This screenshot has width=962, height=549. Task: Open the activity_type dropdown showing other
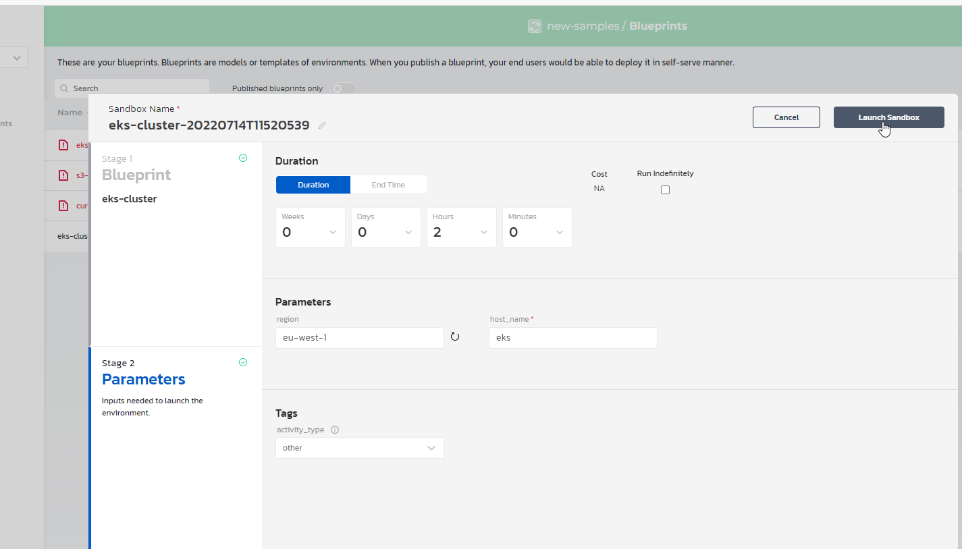pyautogui.click(x=359, y=447)
